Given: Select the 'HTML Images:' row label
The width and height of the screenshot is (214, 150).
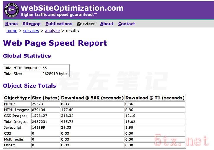Looking at the screenshot, I should tap(17, 110).
